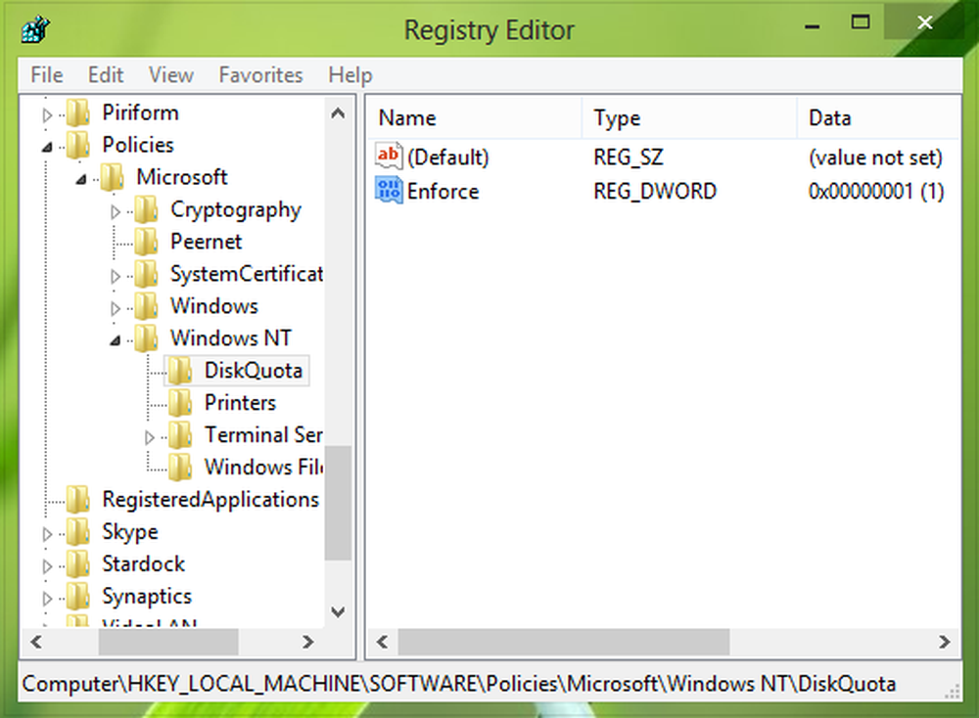Viewport: 979px width, 718px height.
Task: Collapse the Microsoft key
Action: coord(81,180)
